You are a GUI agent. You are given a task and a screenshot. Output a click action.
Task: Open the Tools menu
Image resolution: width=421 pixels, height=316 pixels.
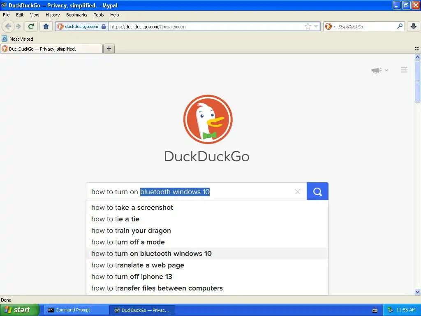click(x=99, y=15)
